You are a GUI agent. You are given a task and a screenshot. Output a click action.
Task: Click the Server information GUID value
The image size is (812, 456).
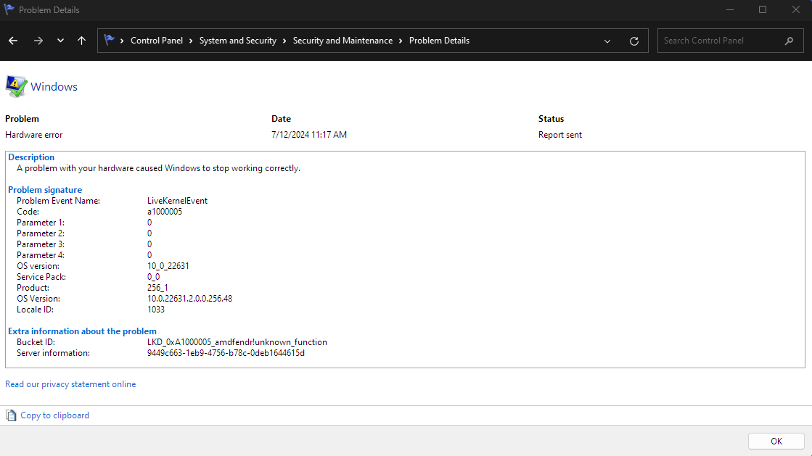coord(226,353)
